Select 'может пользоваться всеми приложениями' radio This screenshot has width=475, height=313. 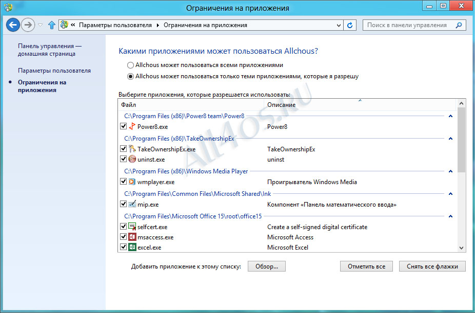pos(130,65)
